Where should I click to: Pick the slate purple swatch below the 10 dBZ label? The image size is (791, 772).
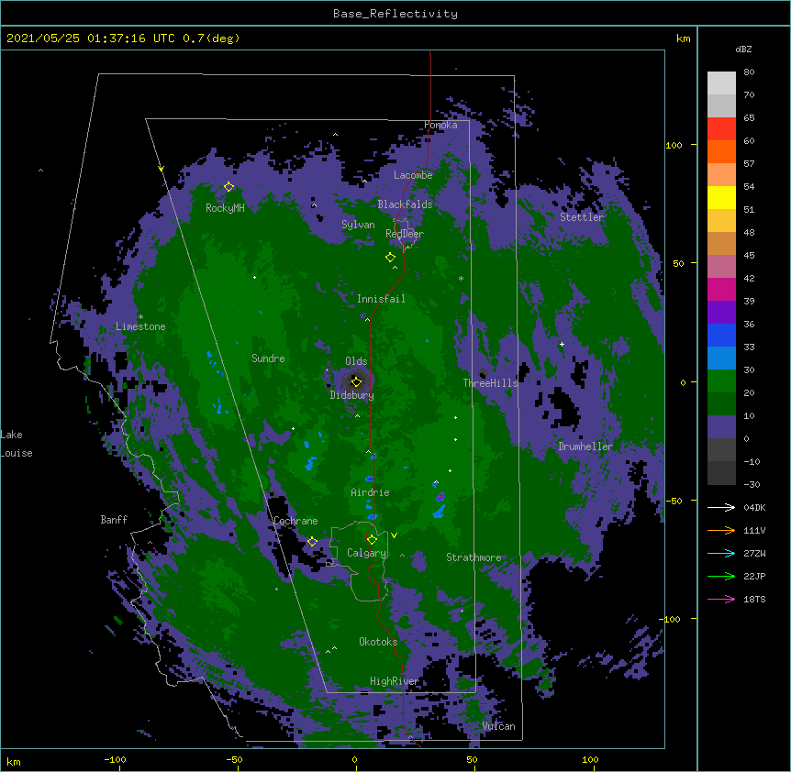tap(721, 427)
